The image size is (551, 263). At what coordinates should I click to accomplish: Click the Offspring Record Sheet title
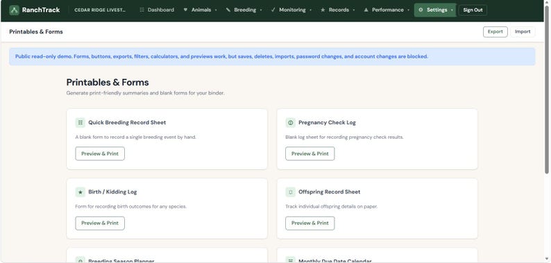click(329, 192)
